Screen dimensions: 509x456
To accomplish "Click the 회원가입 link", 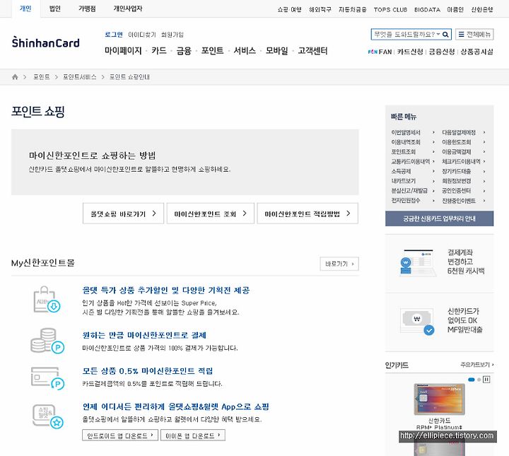I will click(172, 35).
